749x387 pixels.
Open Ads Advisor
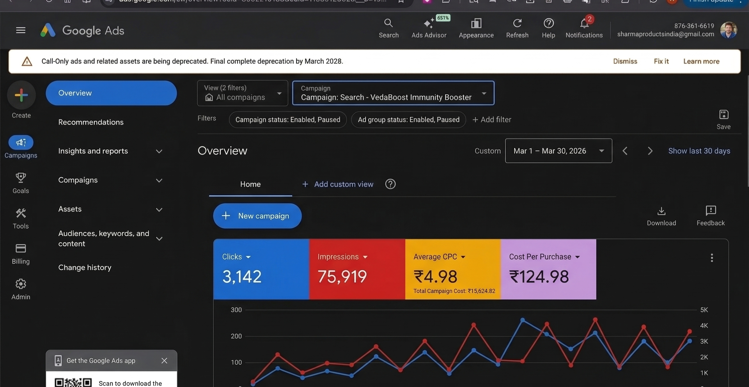pyautogui.click(x=429, y=28)
